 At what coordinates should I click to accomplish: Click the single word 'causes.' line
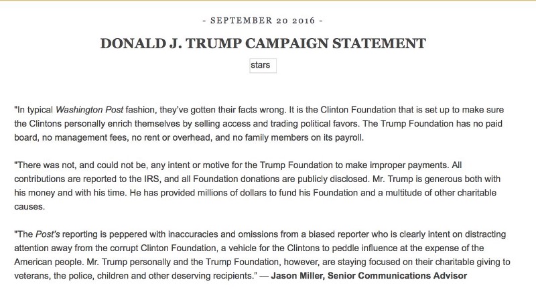(x=29, y=207)
